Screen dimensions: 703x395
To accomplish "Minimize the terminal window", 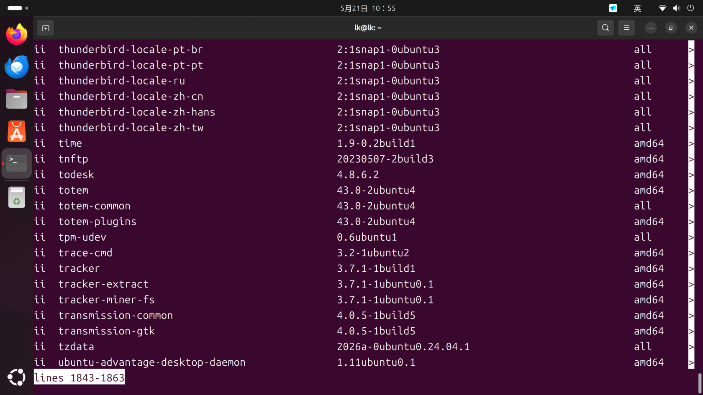I will pyautogui.click(x=651, y=28).
